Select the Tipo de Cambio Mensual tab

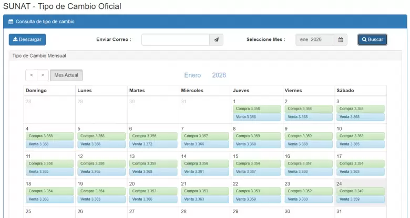coord(39,56)
